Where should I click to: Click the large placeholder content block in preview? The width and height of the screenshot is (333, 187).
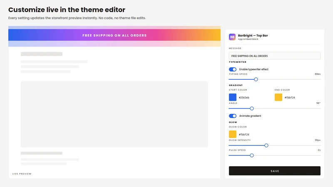click(x=114, y=114)
